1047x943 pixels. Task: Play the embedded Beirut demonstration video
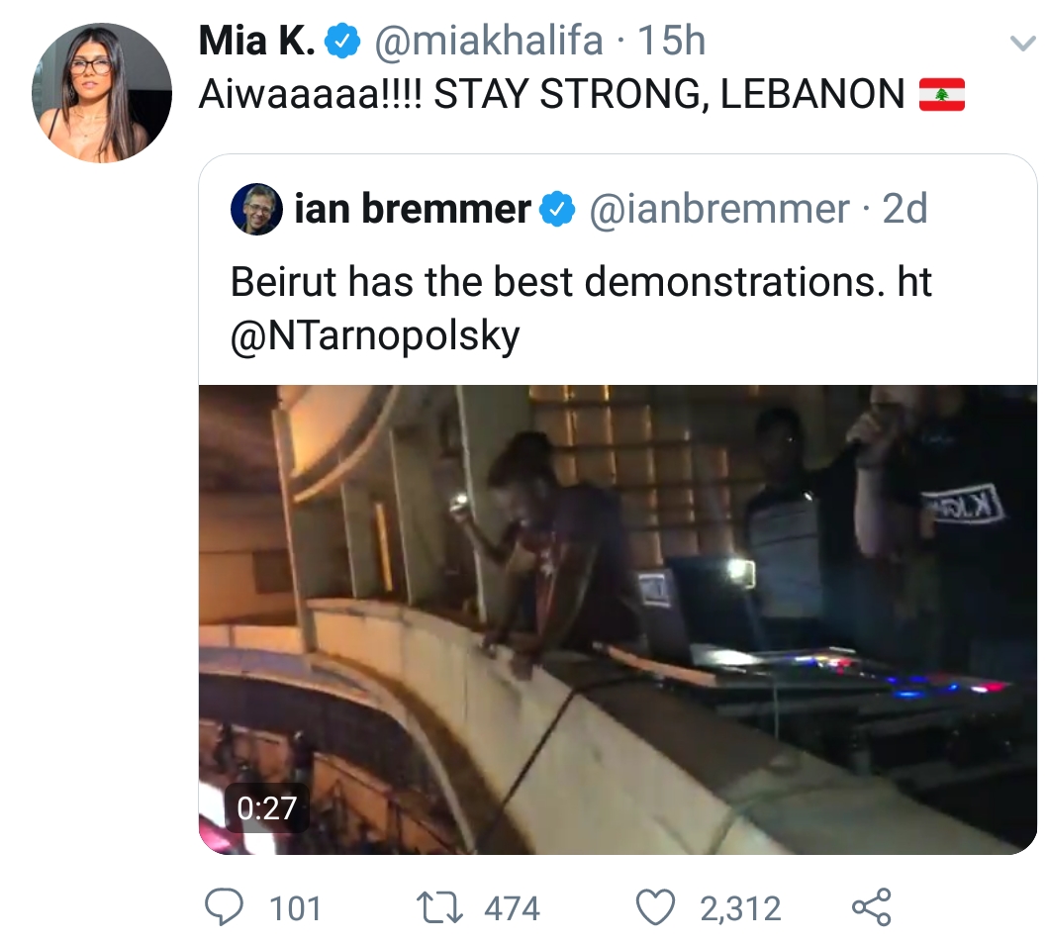(x=618, y=619)
